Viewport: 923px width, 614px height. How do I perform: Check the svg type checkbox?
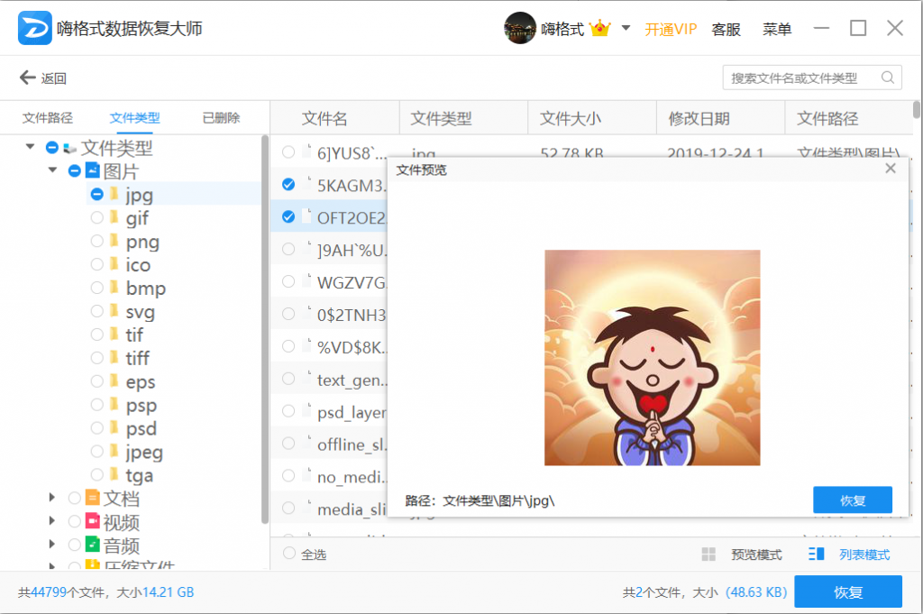tap(97, 311)
